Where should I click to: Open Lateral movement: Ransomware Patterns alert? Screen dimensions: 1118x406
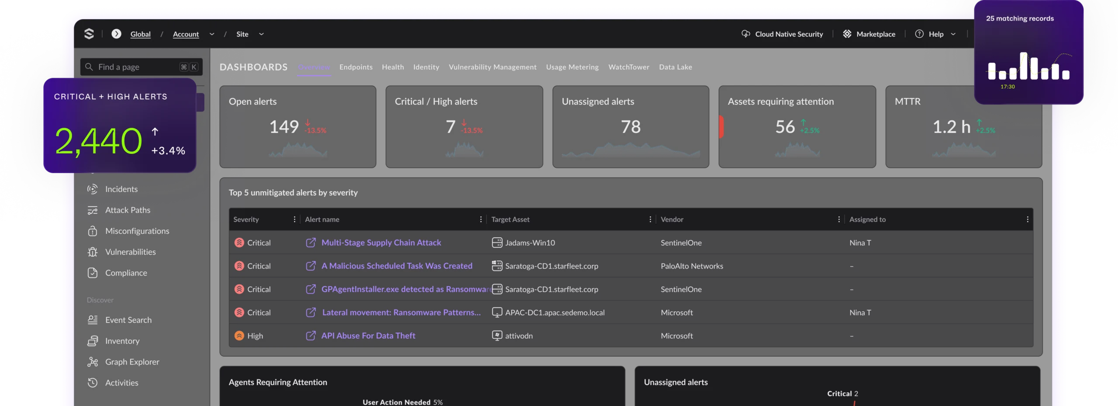[x=401, y=312]
